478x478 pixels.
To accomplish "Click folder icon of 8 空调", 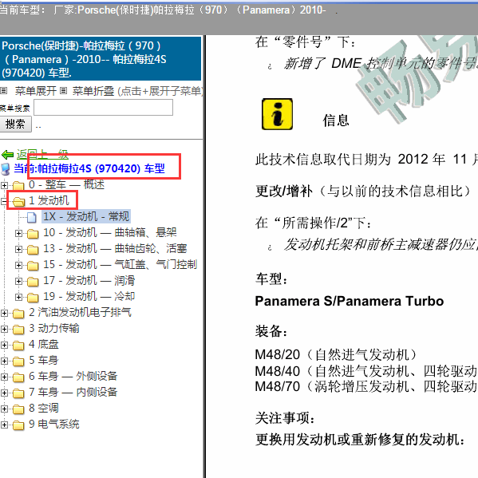I will [18, 409].
